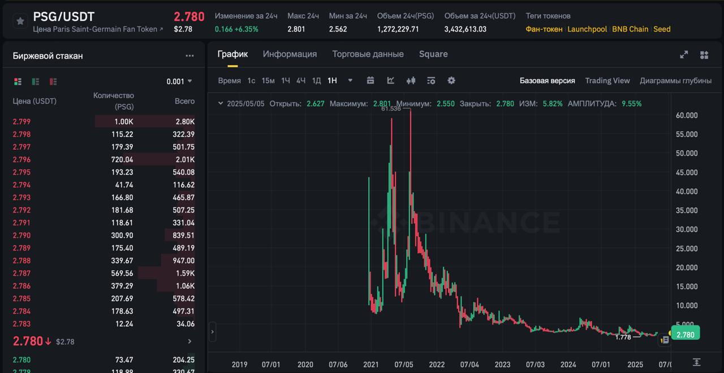Screen dimensions: 724x373
Task: Select the 4Ч time interval
Action: pyautogui.click(x=301, y=81)
